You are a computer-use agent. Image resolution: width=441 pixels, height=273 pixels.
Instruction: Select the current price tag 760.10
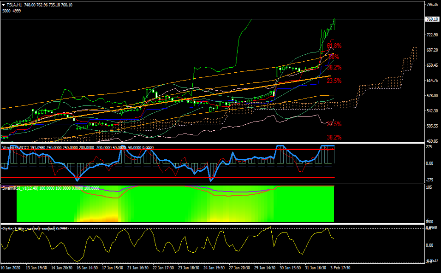(x=432, y=19)
